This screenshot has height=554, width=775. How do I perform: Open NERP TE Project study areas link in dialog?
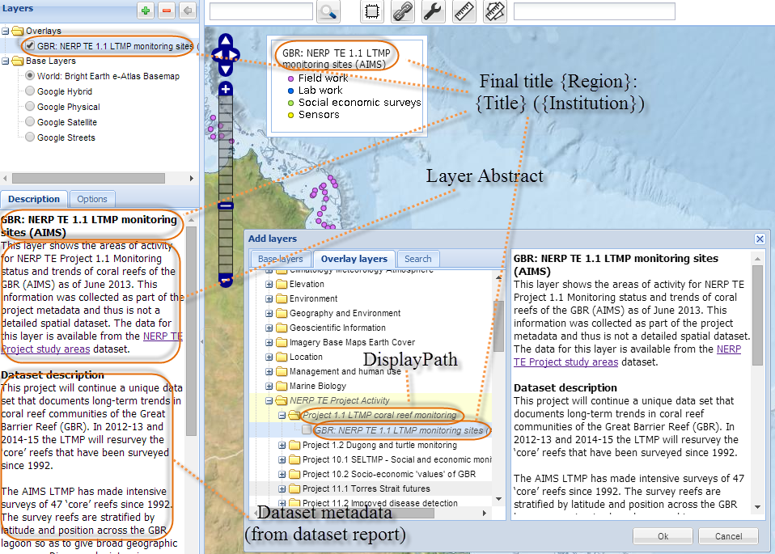[x=627, y=355]
